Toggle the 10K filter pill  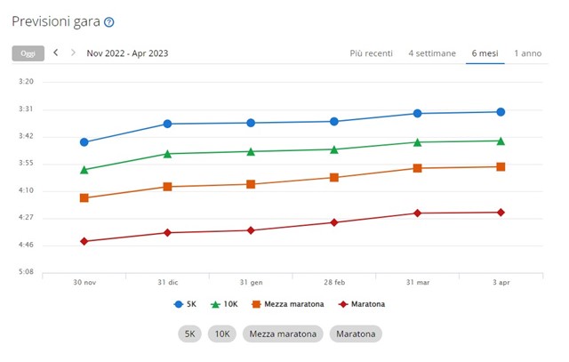tap(222, 334)
